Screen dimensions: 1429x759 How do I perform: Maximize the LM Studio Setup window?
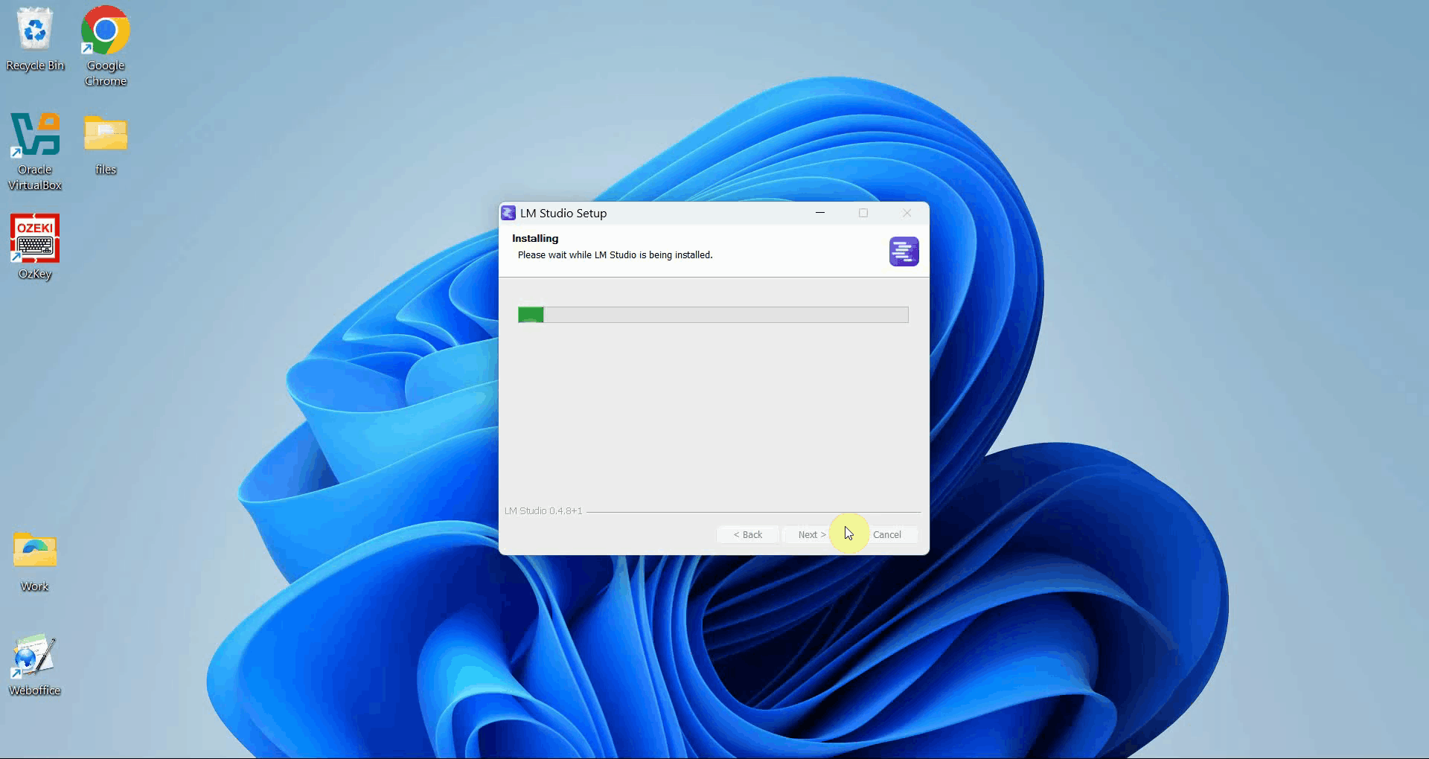click(863, 213)
